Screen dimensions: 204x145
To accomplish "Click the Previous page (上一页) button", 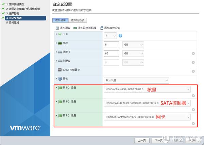I will tap(142, 140).
